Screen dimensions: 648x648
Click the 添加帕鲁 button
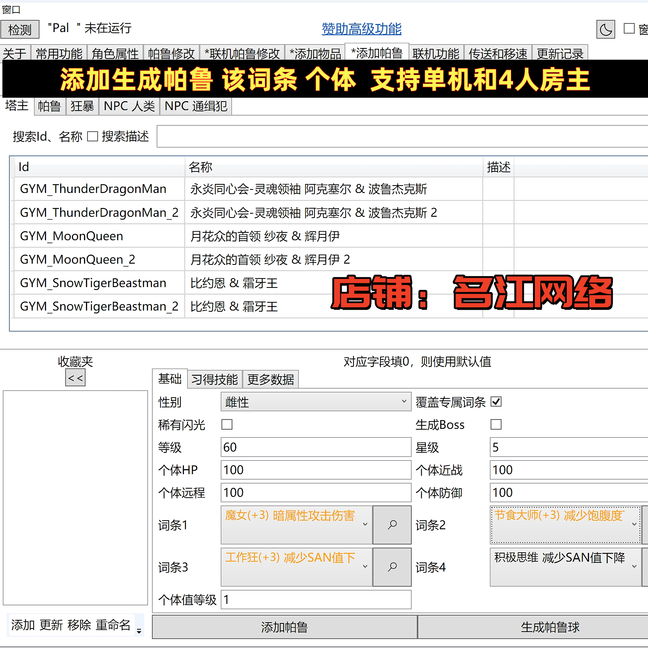point(285,627)
